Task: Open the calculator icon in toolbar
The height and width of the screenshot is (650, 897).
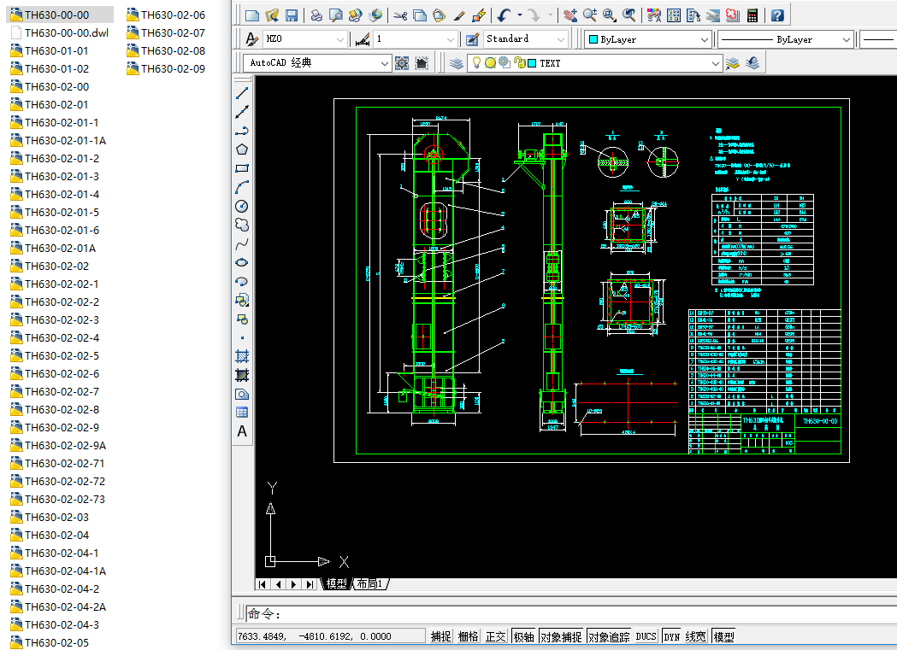Action: (x=752, y=15)
